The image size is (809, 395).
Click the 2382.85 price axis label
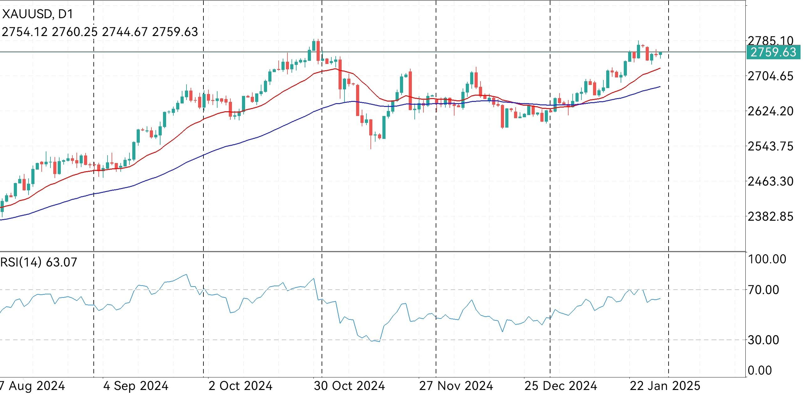[770, 217]
